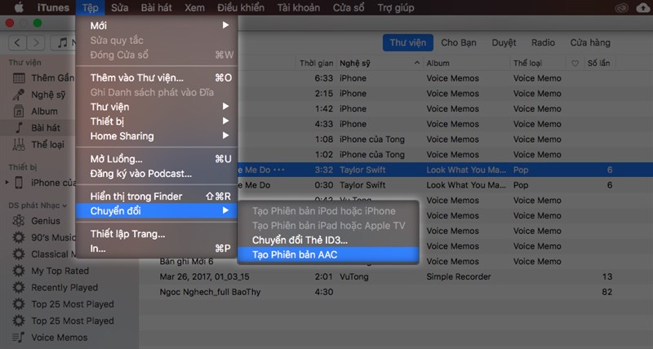Open the Xem menu

coord(194,8)
